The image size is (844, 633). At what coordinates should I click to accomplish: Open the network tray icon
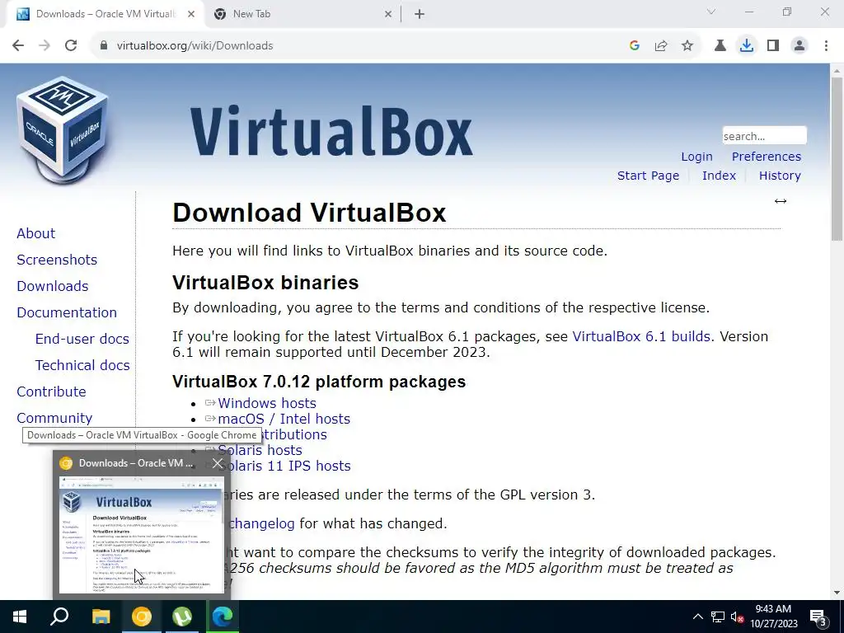(718, 617)
